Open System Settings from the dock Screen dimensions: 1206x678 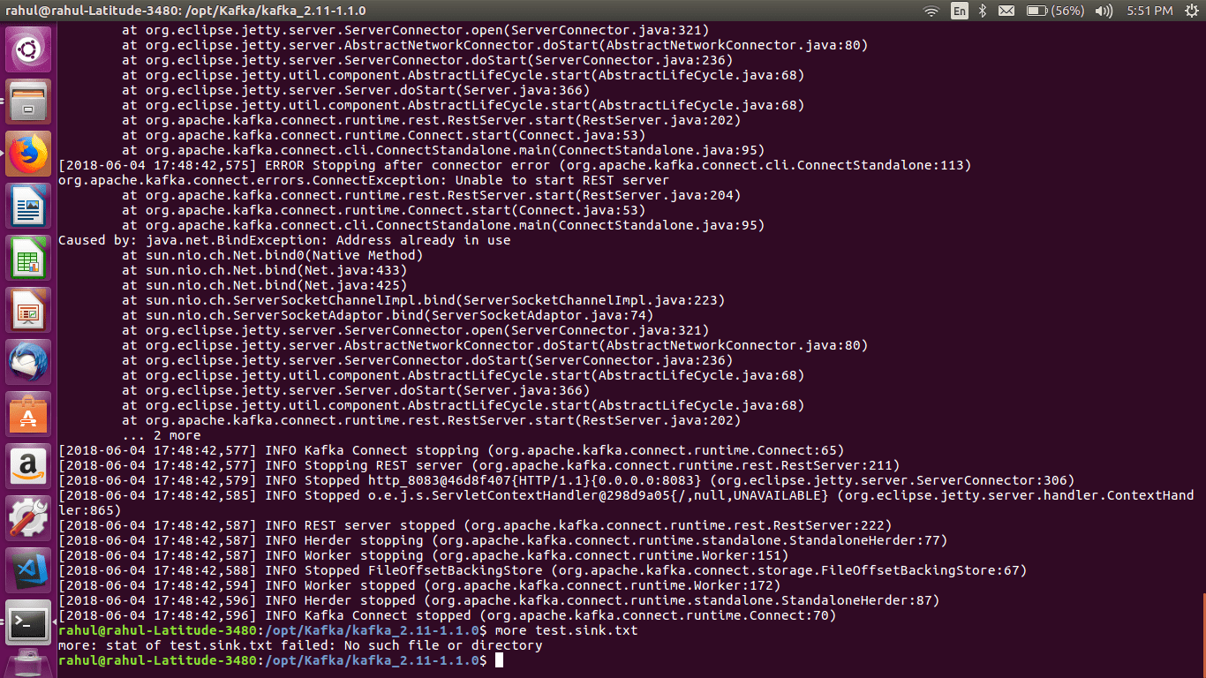27,515
